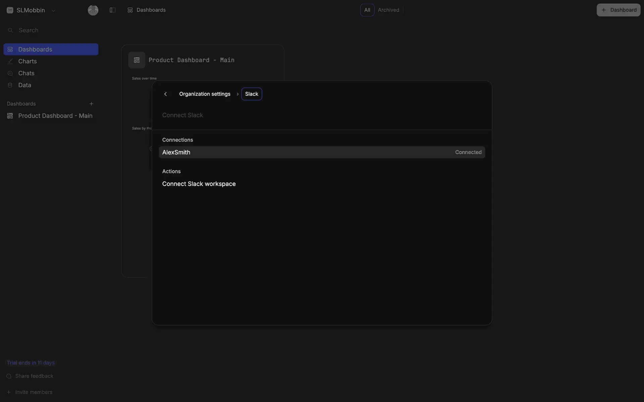Click the Product Dashboard card icon
Image resolution: width=644 pixels, height=402 pixels.
pyautogui.click(x=137, y=60)
